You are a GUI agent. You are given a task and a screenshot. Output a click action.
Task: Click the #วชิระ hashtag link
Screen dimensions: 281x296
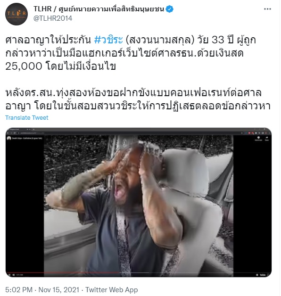coord(108,40)
